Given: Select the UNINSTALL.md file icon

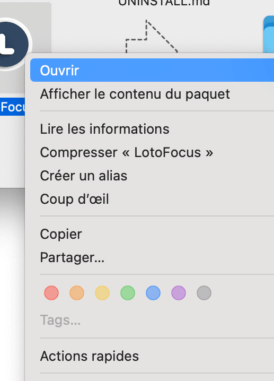Looking at the screenshot, I should point(152,36).
